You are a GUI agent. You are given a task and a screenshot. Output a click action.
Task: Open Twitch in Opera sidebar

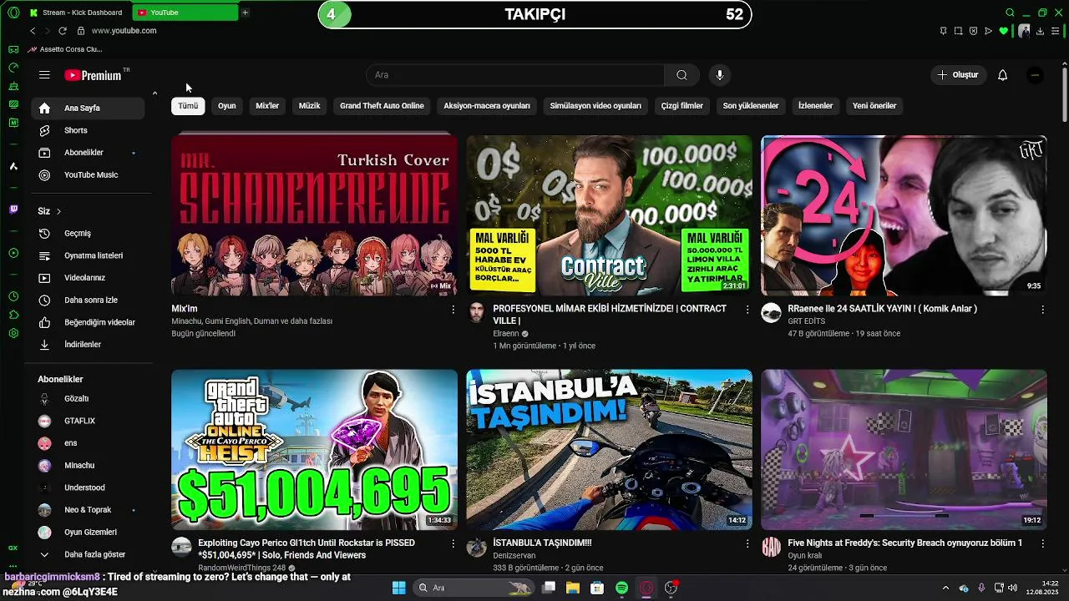[13, 210]
